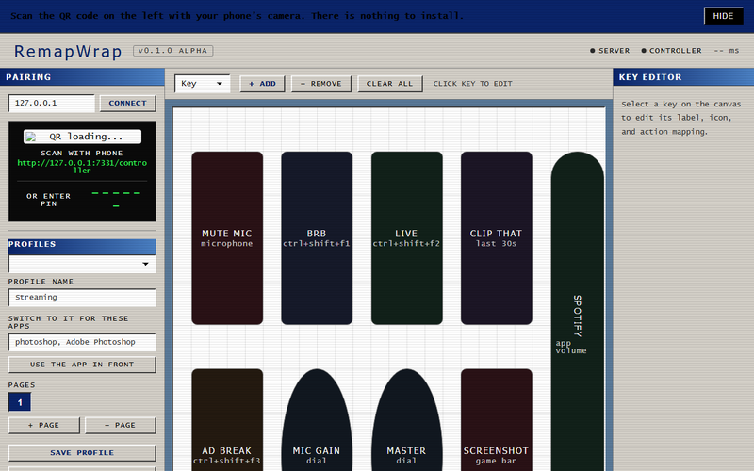Click the latency '-- ms' readout
The width and height of the screenshot is (754, 471).
click(x=727, y=51)
